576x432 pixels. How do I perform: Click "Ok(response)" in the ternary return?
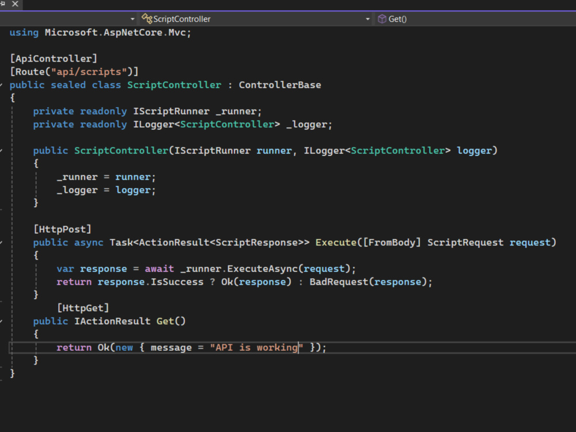256,282
